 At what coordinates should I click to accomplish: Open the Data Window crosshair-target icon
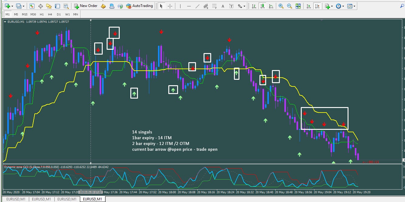pyautogui.click(x=40, y=6)
